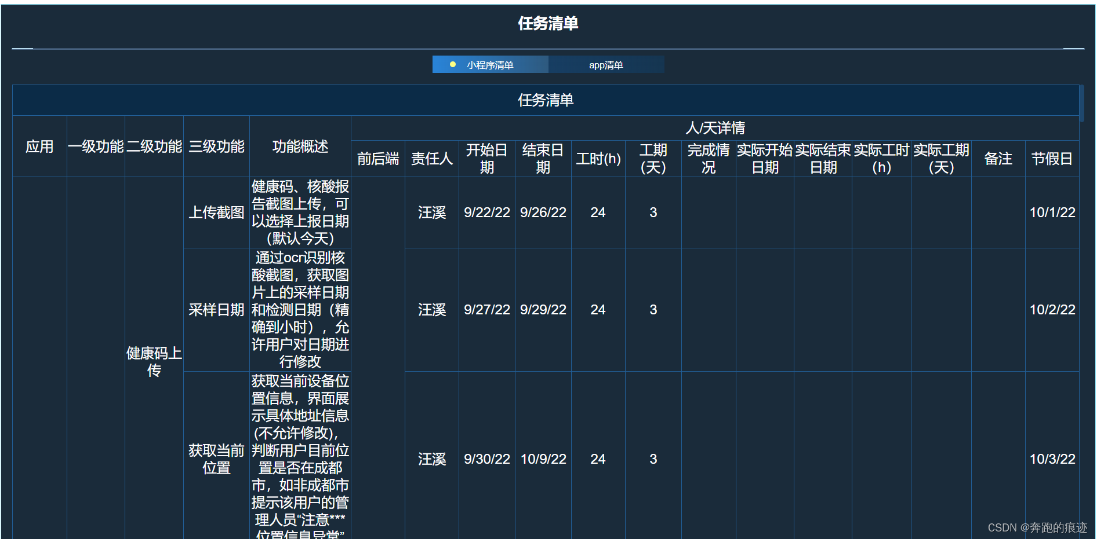Click the description starting 健康码、核酸报告截图上传
This screenshot has width=1097, height=539.
point(300,212)
